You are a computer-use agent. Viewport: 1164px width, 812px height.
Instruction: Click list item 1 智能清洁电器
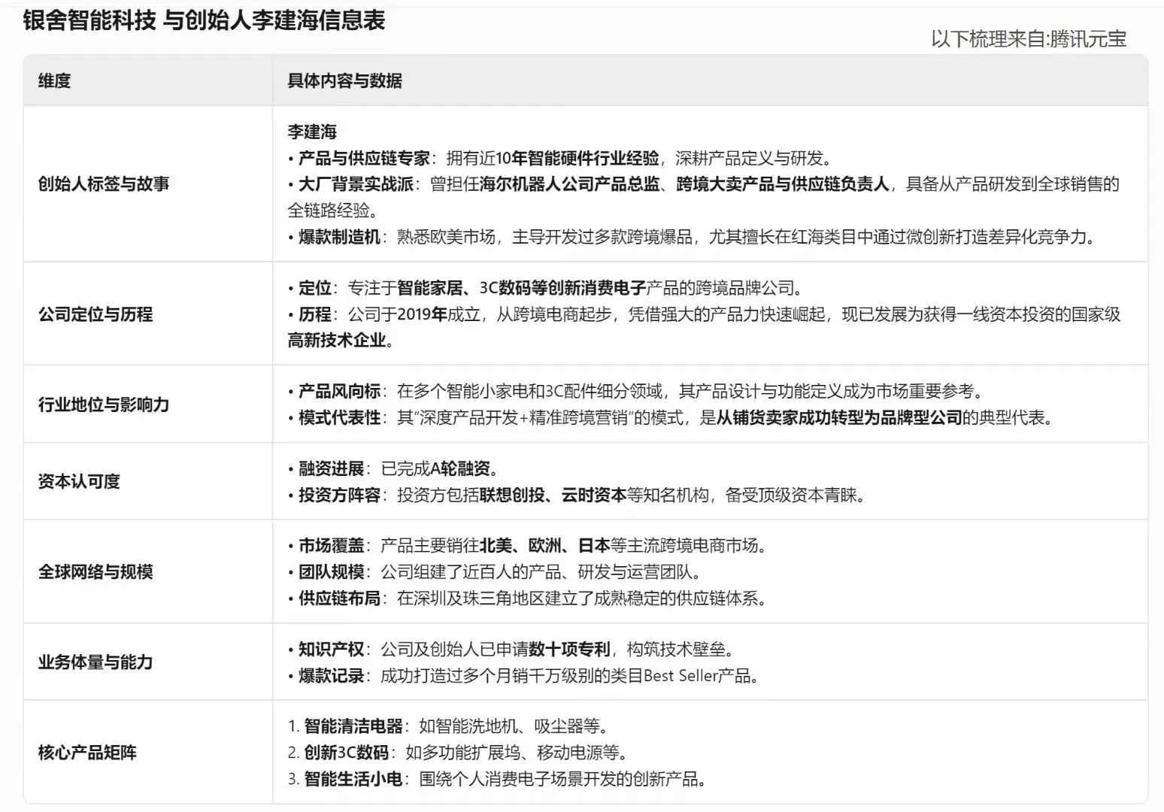[353, 726]
